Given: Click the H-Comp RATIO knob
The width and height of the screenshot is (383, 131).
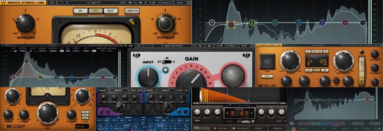Looking at the screenshot, I should click(x=13, y=96).
